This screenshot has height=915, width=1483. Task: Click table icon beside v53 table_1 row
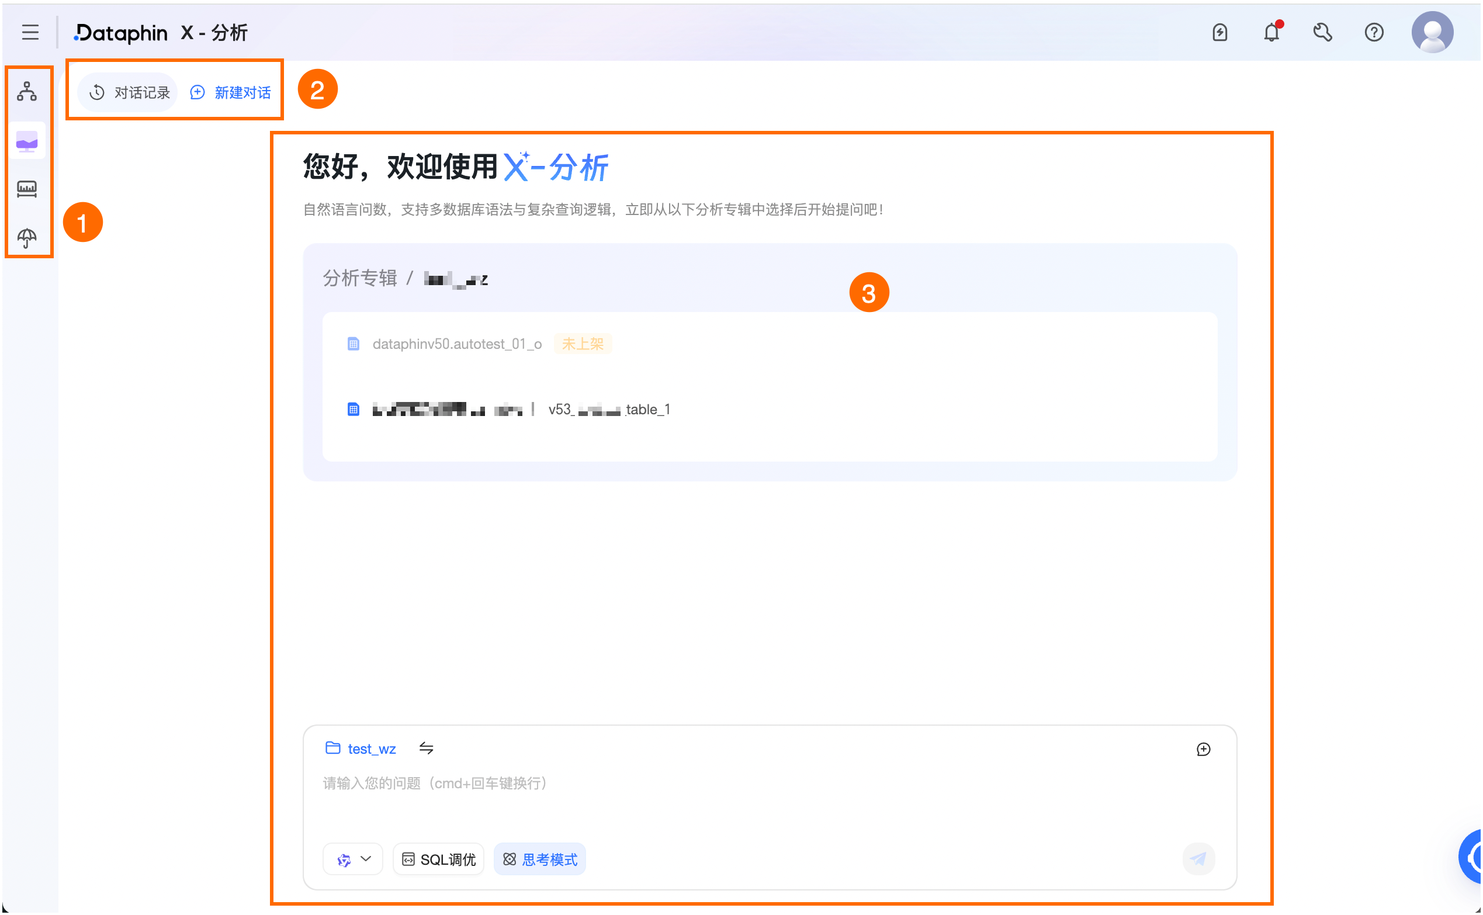pyautogui.click(x=354, y=410)
